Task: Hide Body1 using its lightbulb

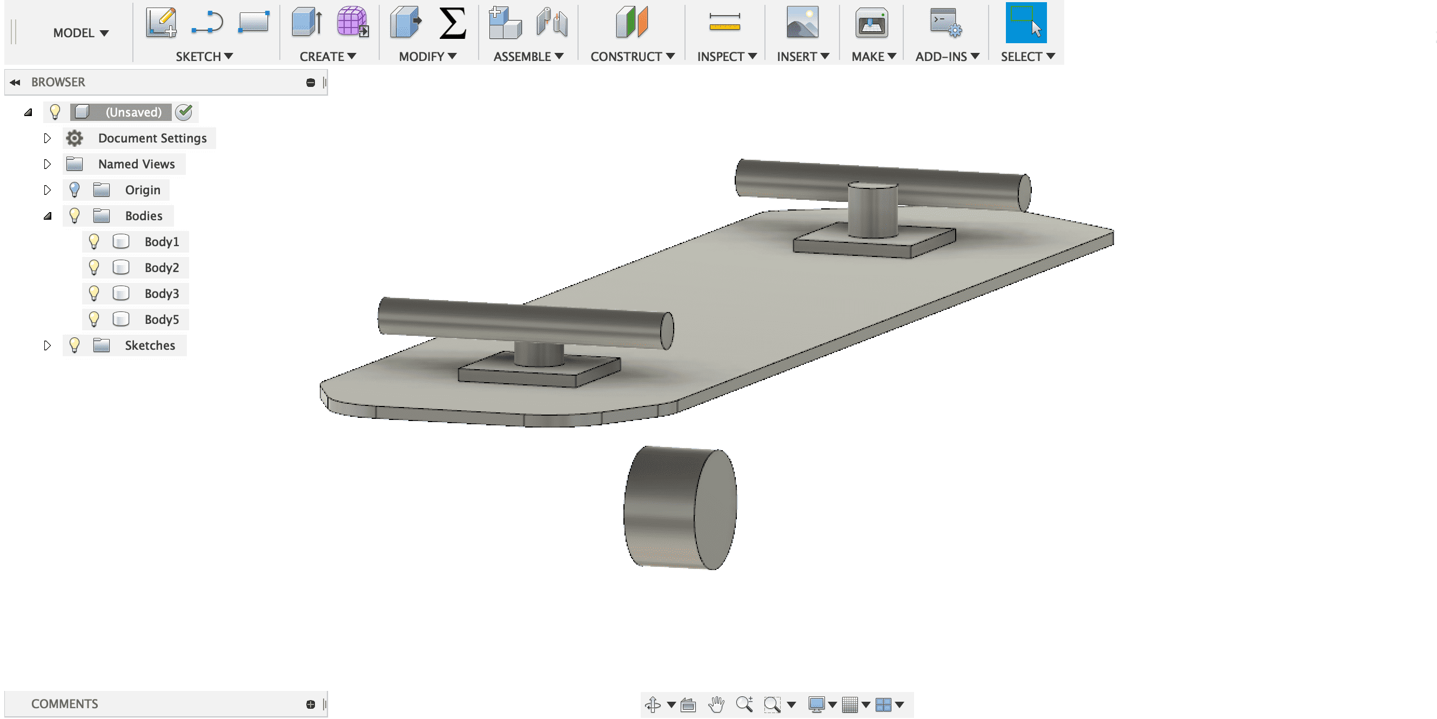Action: (93, 241)
